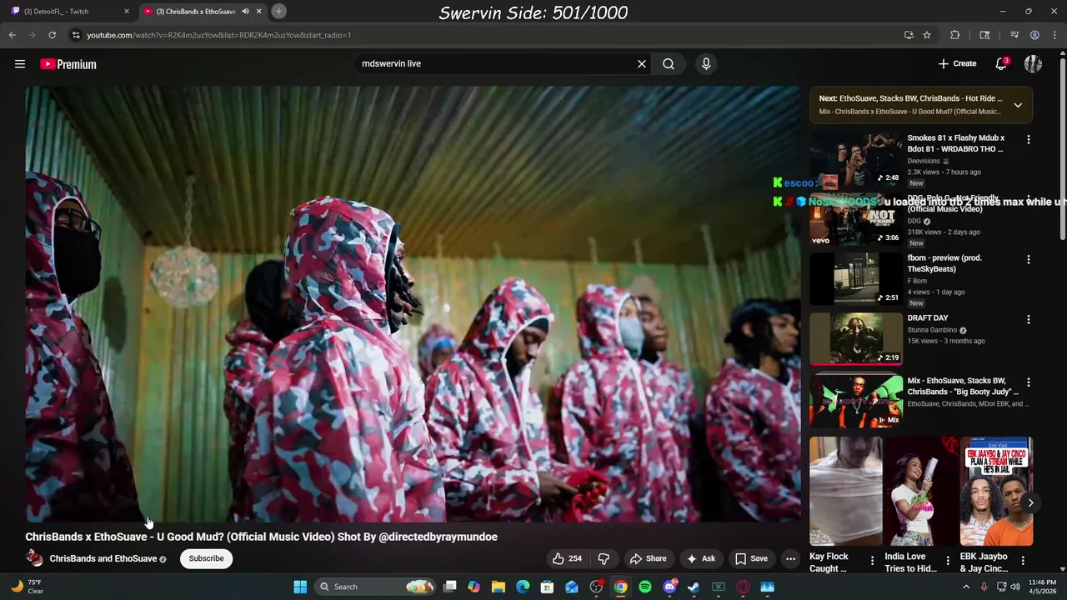Open the YouTube account avatar menu

click(x=1033, y=63)
